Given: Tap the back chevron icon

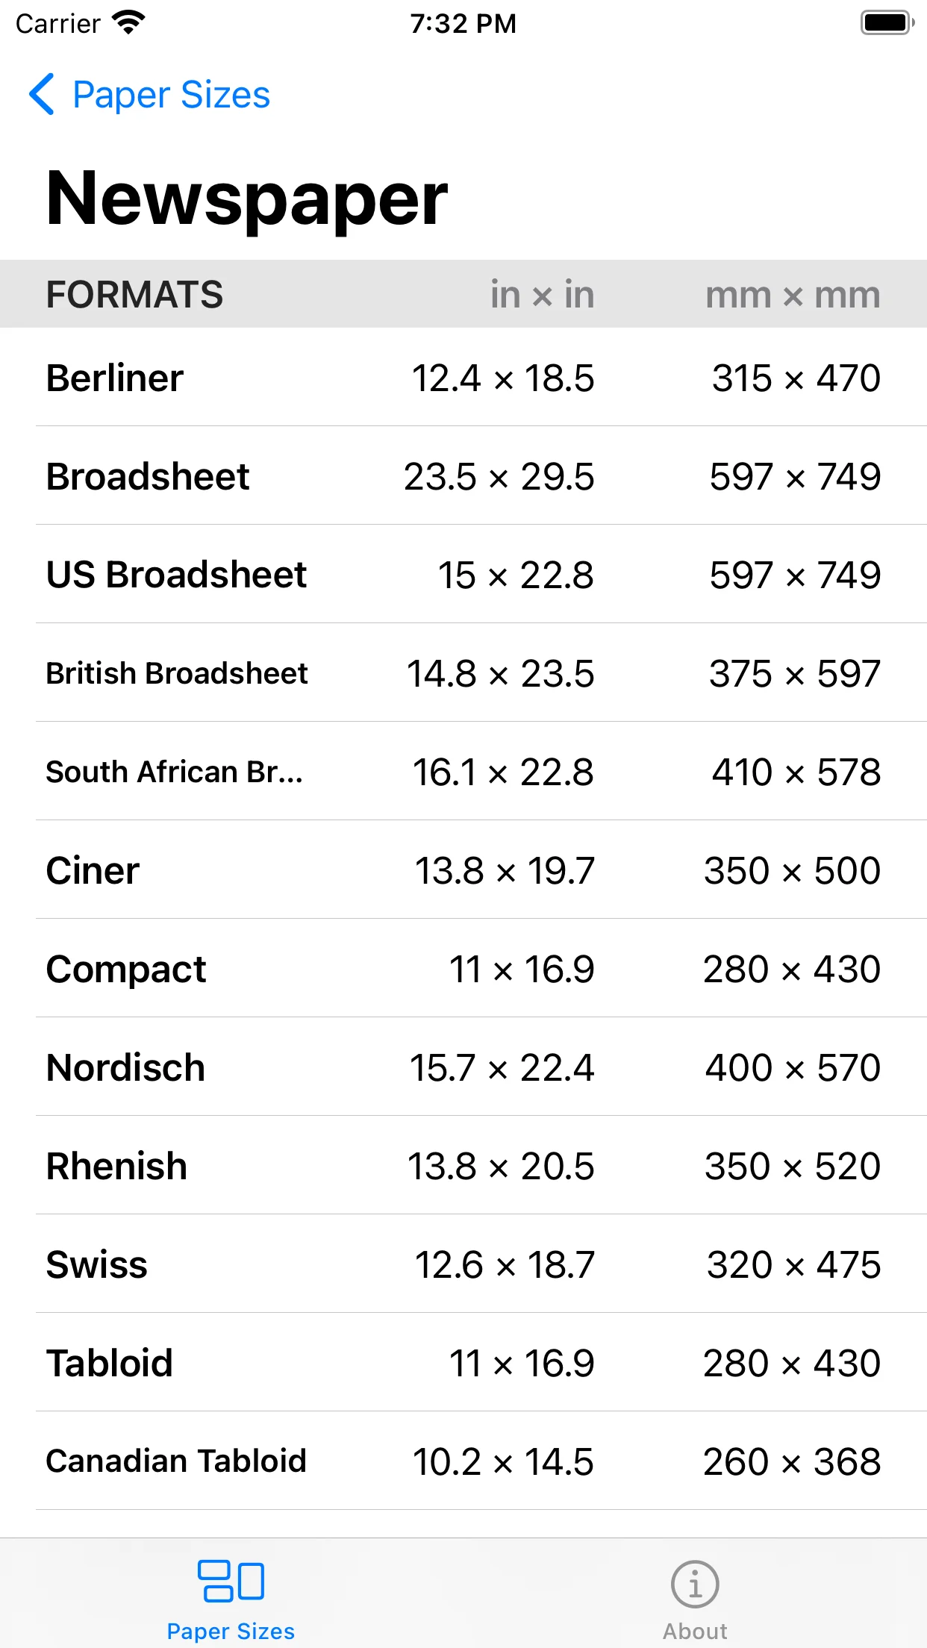Looking at the screenshot, I should tap(42, 94).
